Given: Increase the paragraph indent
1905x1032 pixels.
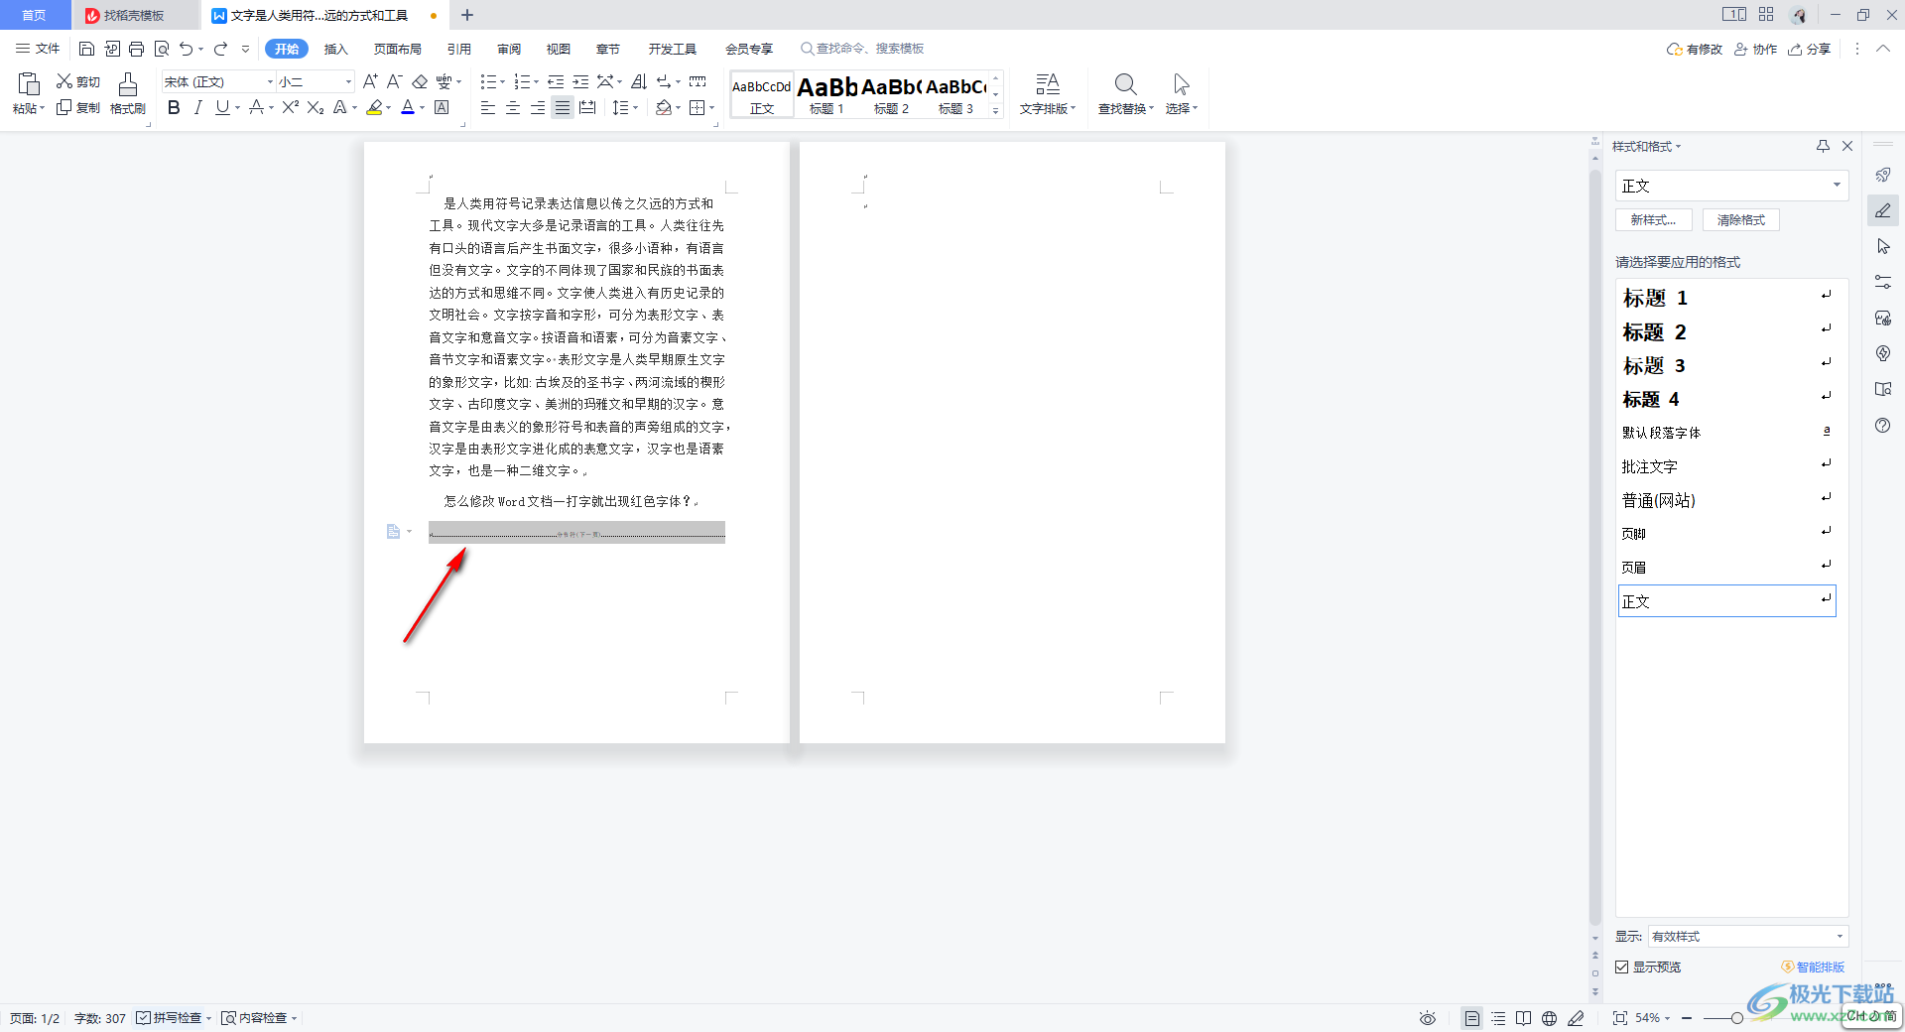Looking at the screenshot, I should coord(580,81).
